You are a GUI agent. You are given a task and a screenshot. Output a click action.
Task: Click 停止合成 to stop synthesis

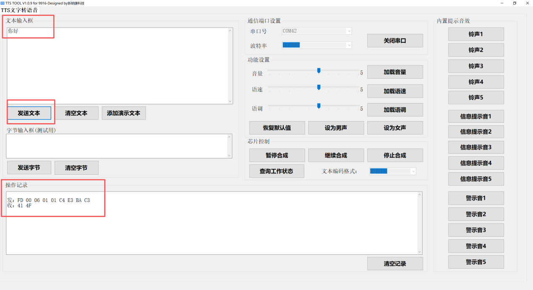pyautogui.click(x=394, y=155)
